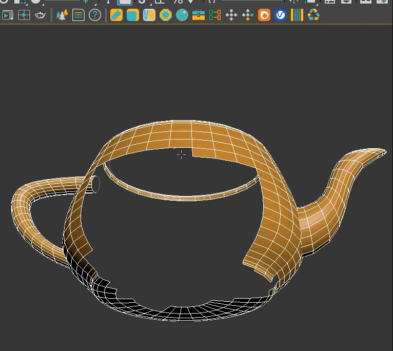Screen dimensions: 393x351
Task: Click the blue square on orange icon
Action: click(x=133, y=15)
